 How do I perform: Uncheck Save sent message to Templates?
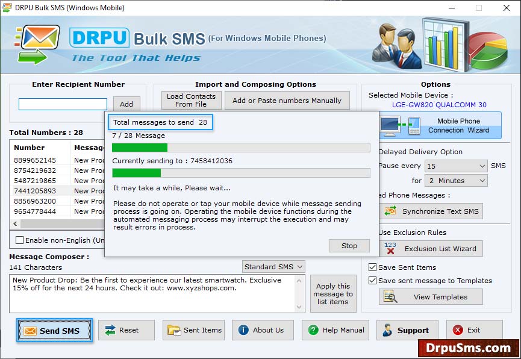372,281
